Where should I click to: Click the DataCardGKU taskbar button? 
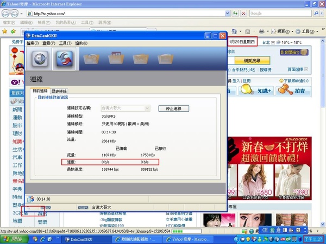(87, 239)
